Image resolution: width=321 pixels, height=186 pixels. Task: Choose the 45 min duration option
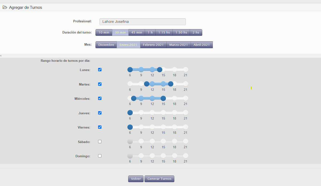tap(137, 32)
